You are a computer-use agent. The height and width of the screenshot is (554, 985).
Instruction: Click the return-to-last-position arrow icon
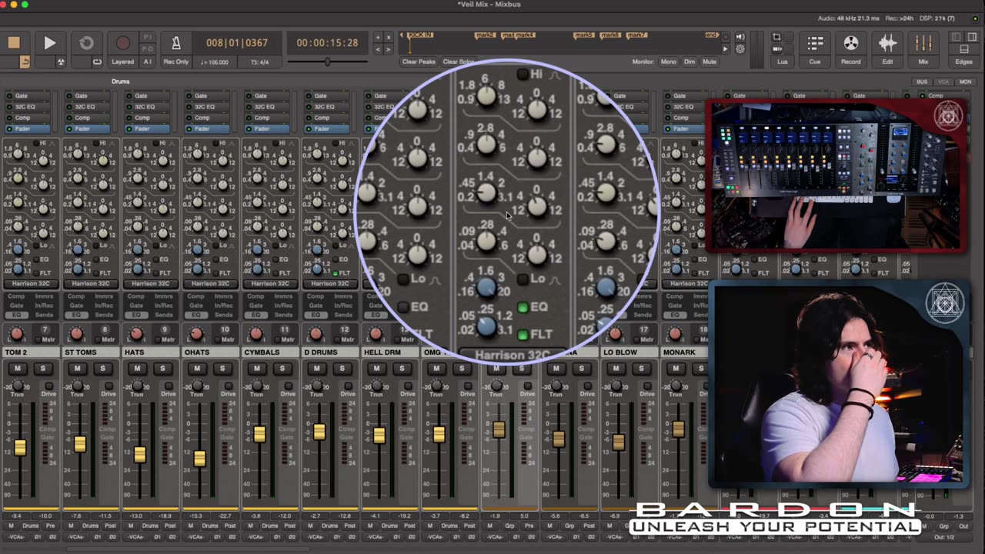click(x=25, y=62)
